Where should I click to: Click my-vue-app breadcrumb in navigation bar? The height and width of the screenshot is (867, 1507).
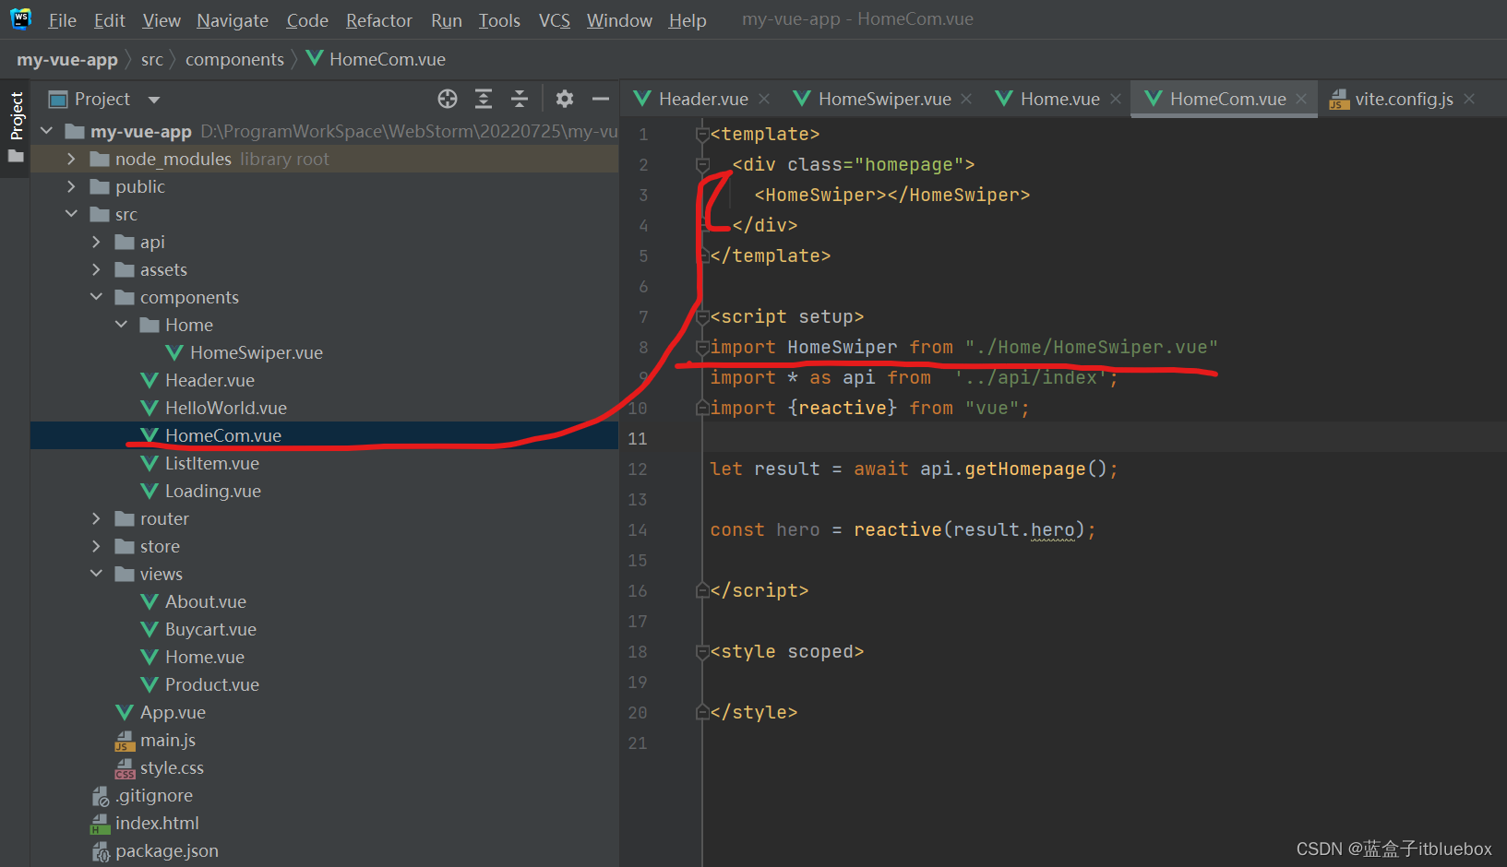click(67, 59)
